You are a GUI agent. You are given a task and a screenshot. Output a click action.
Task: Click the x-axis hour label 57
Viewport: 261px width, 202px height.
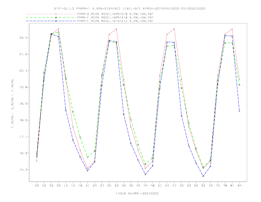tap(174, 185)
